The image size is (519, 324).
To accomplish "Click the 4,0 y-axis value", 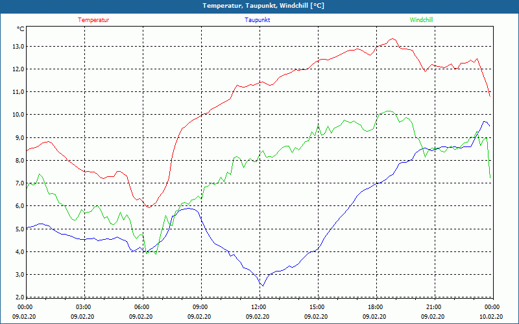I will tap(19, 252).
